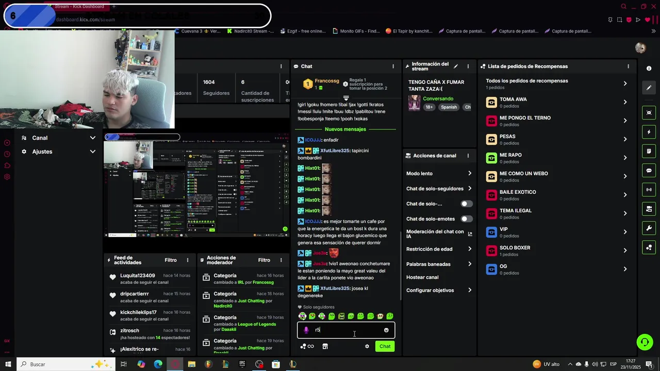The height and width of the screenshot is (371, 660).
Task: Send message with green Chat button
Action: (385, 346)
